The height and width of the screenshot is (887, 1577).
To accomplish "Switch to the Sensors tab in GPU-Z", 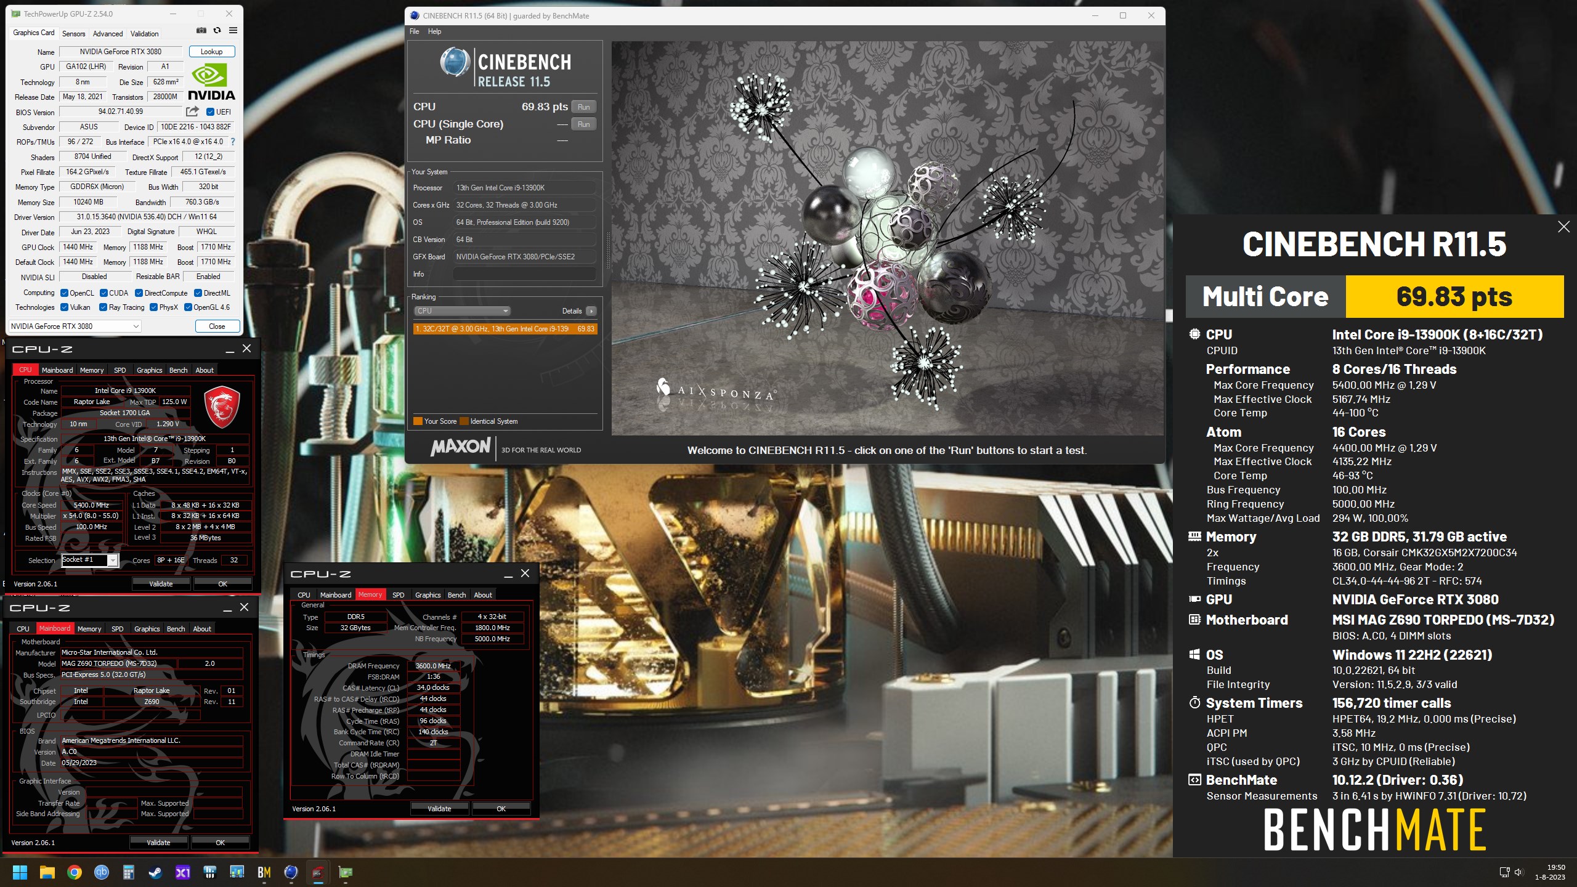I will point(73,33).
